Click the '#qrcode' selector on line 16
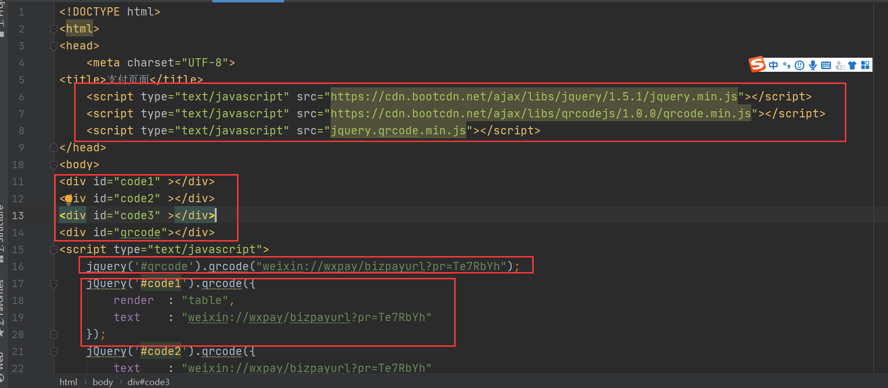 tap(164, 266)
